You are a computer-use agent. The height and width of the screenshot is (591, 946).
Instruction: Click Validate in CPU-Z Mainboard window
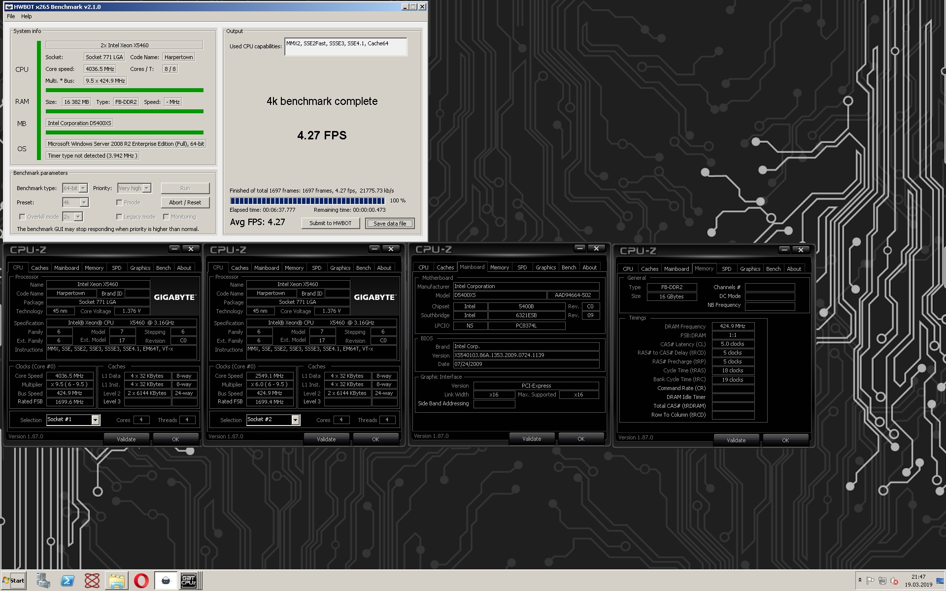pyautogui.click(x=532, y=439)
